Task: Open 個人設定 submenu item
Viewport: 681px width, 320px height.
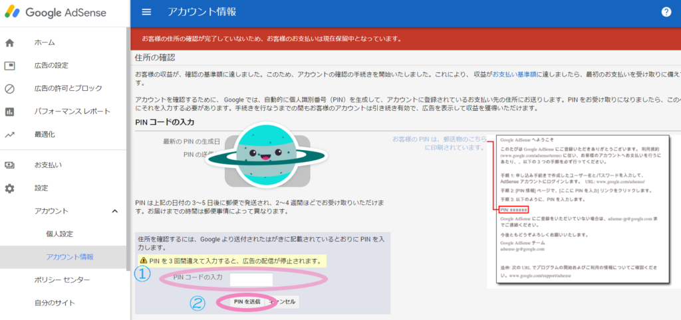Action: click(x=59, y=234)
